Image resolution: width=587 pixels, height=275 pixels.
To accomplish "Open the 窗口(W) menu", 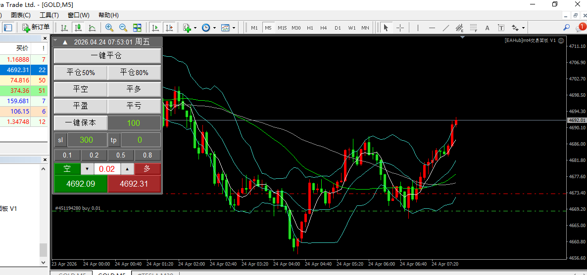I will point(79,15).
